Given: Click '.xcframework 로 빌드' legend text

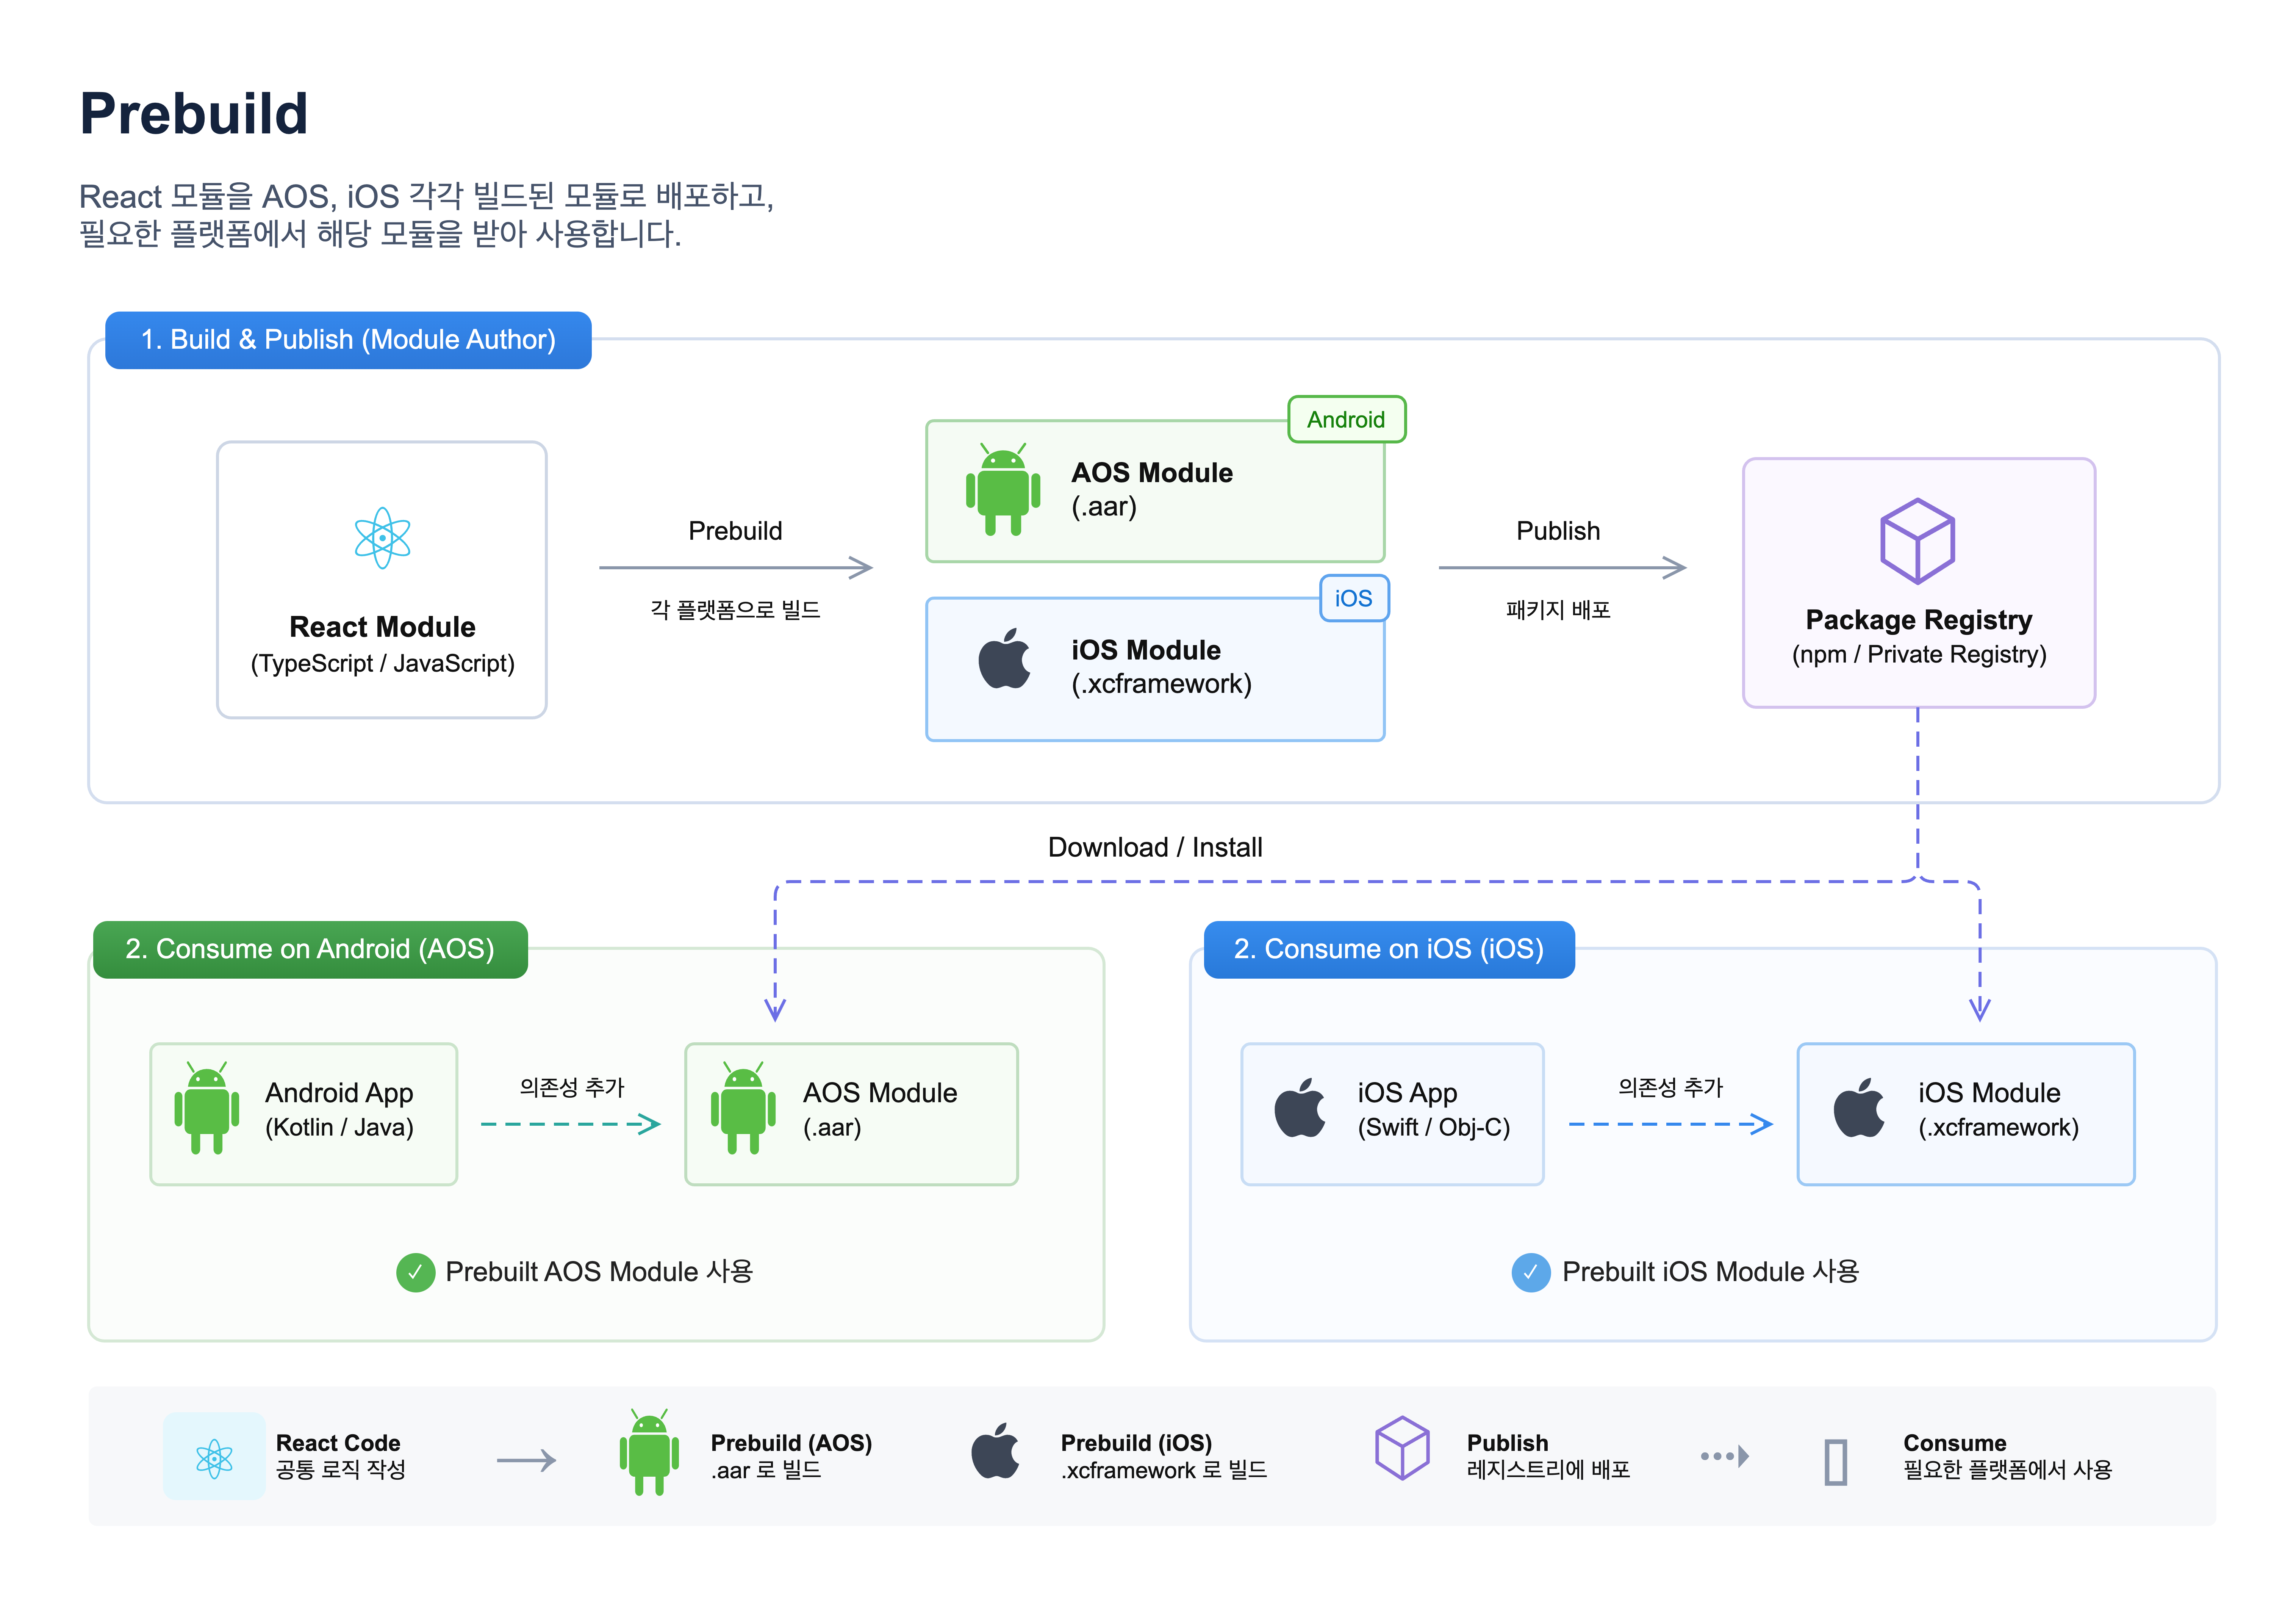Looking at the screenshot, I should point(1164,1470).
